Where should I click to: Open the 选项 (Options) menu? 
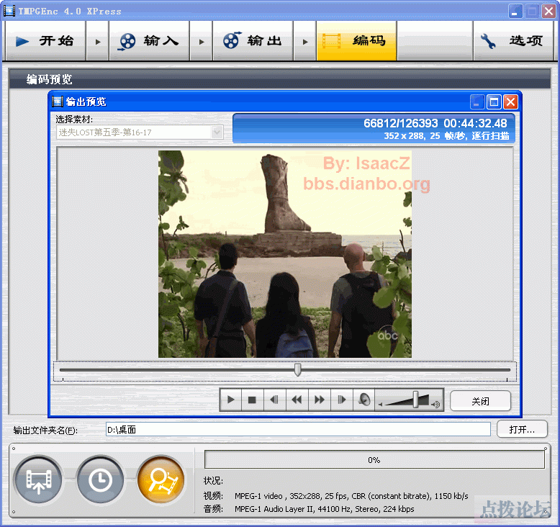pos(513,41)
